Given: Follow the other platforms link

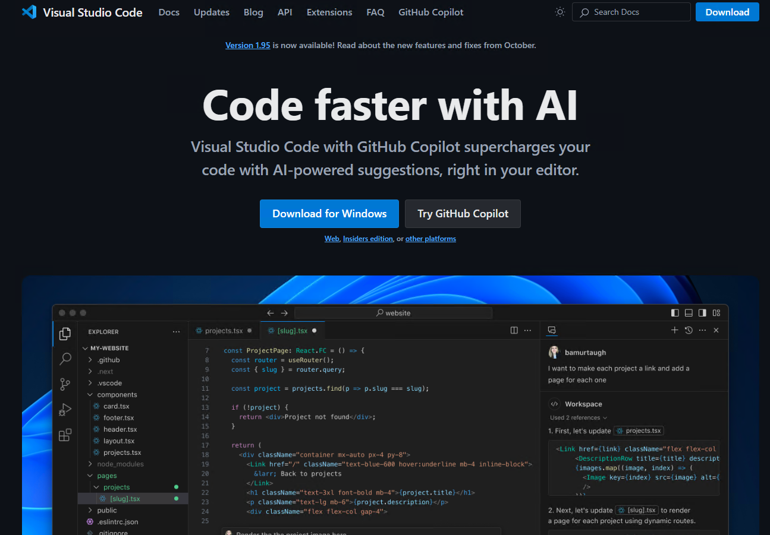Looking at the screenshot, I should 430,239.
